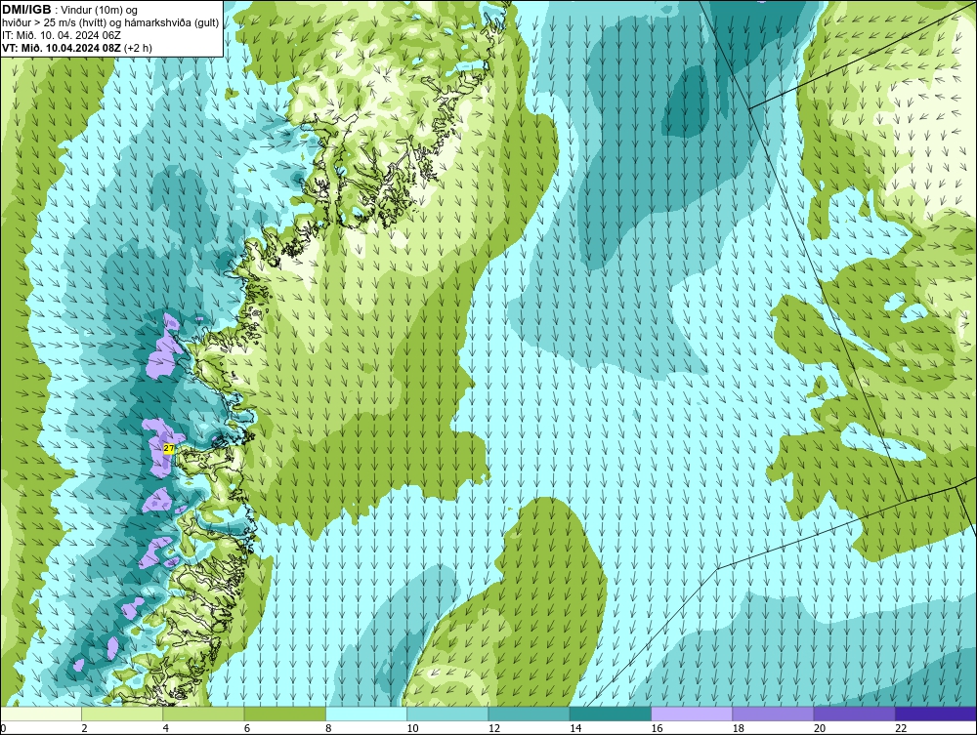
Task: Click the legend scale label '22'
Action: [x=901, y=729]
